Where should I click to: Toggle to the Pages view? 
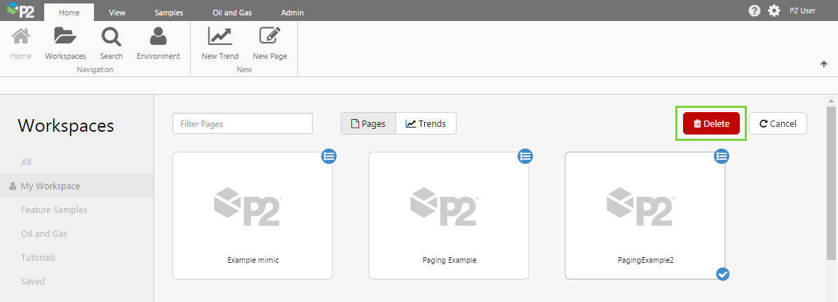(x=368, y=123)
